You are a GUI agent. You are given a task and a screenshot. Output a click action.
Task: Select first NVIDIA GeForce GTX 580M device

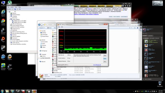click(20, 21)
